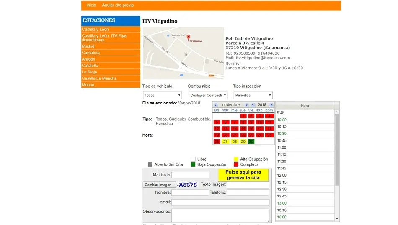Click the captcha image A0675
The width and height of the screenshot is (398, 225).
pyautogui.click(x=187, y=185)
